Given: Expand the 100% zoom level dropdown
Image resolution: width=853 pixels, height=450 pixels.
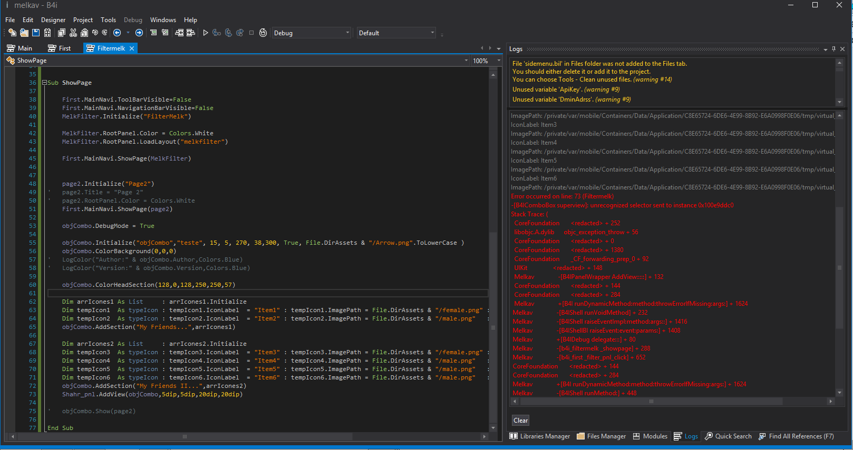Looking at the screenshot, I should pos(499,61).
